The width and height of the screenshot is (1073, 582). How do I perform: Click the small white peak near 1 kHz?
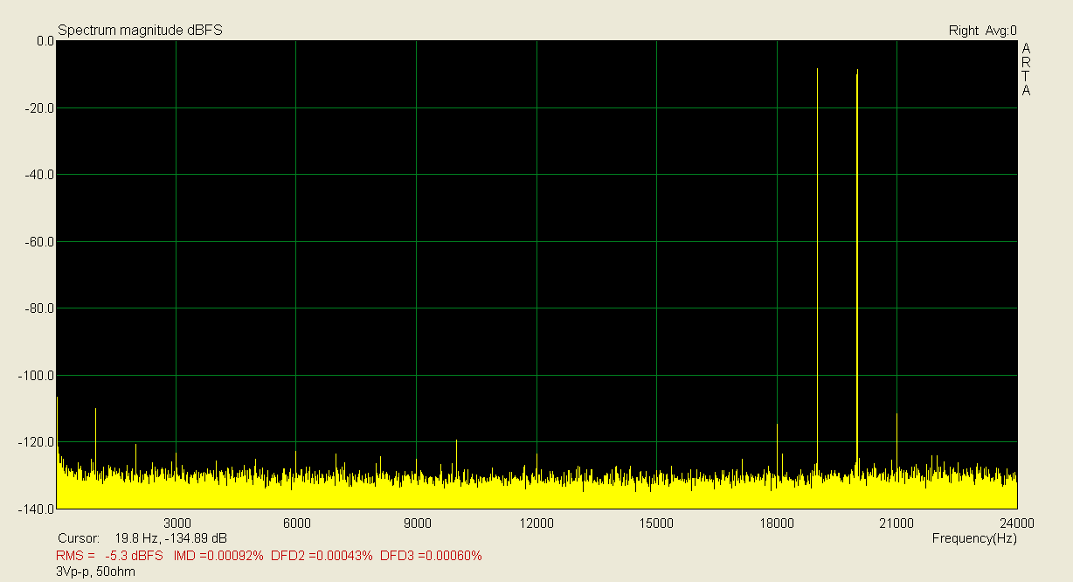[95, 439]
